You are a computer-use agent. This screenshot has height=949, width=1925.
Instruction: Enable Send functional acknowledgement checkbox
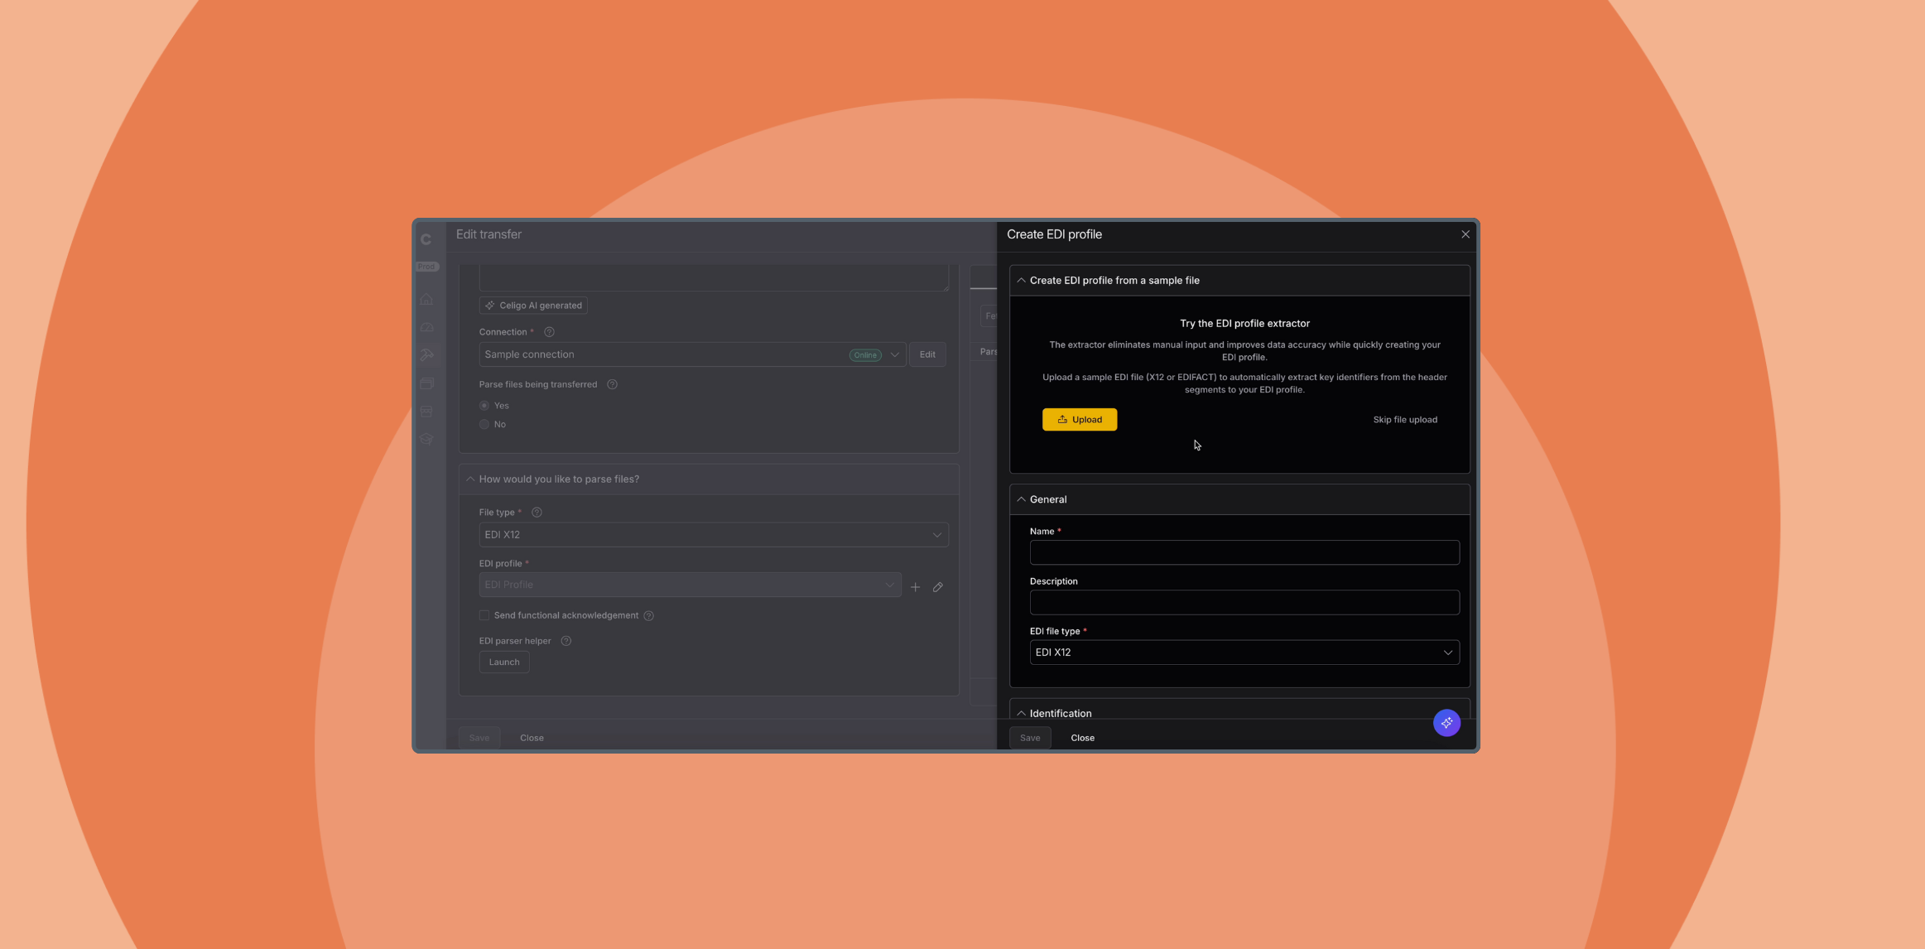pos(484,615)
